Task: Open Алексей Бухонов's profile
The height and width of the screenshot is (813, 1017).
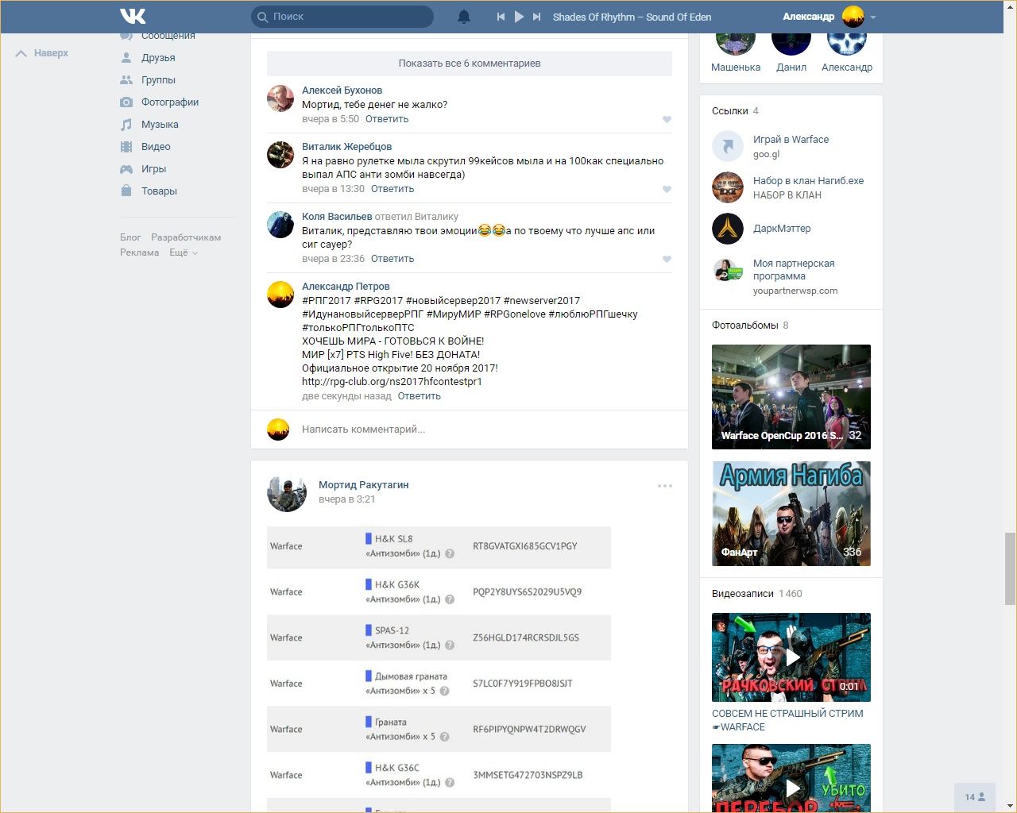Action: (342, 91)
